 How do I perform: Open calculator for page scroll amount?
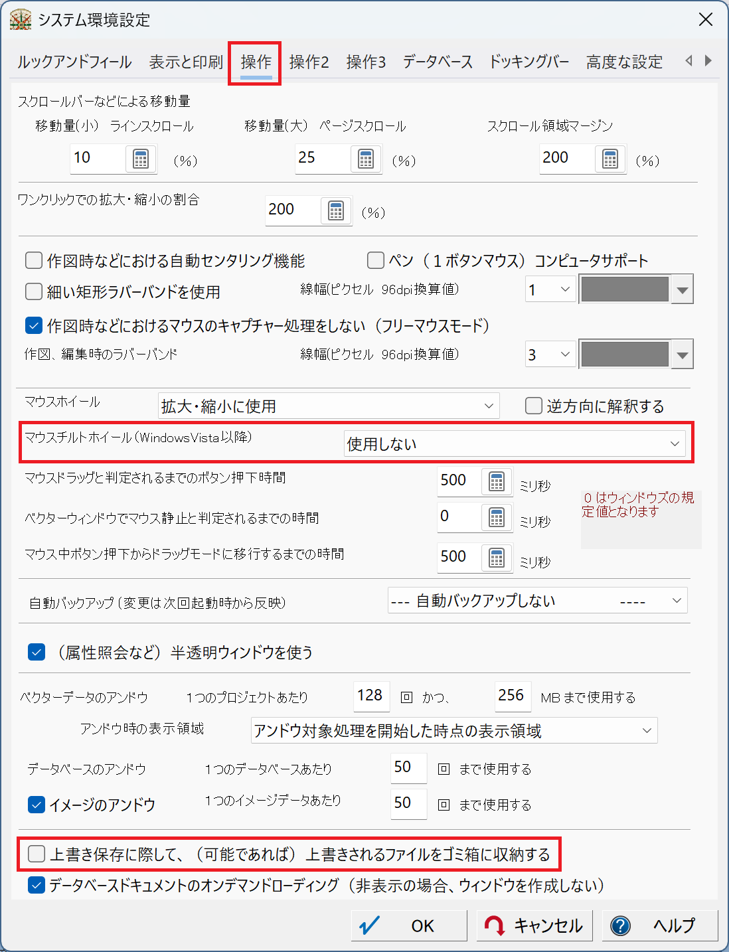366,159
